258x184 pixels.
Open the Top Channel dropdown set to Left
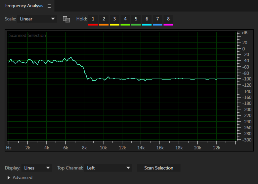click(108, 168)
